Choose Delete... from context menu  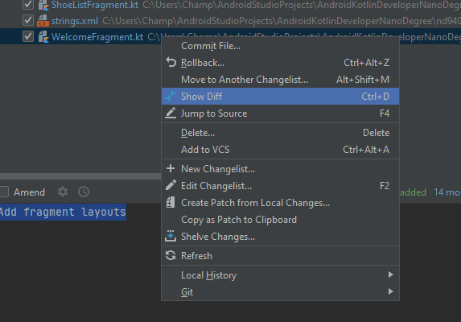280,133
